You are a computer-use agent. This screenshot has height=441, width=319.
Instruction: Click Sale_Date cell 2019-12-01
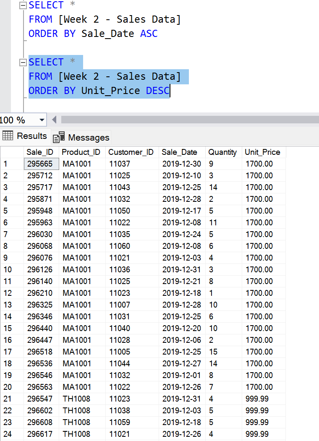(x=182, y=375)
